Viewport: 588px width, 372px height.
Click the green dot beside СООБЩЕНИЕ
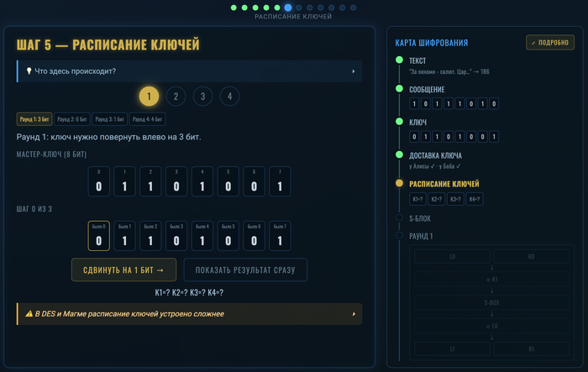tap(399, 88)
